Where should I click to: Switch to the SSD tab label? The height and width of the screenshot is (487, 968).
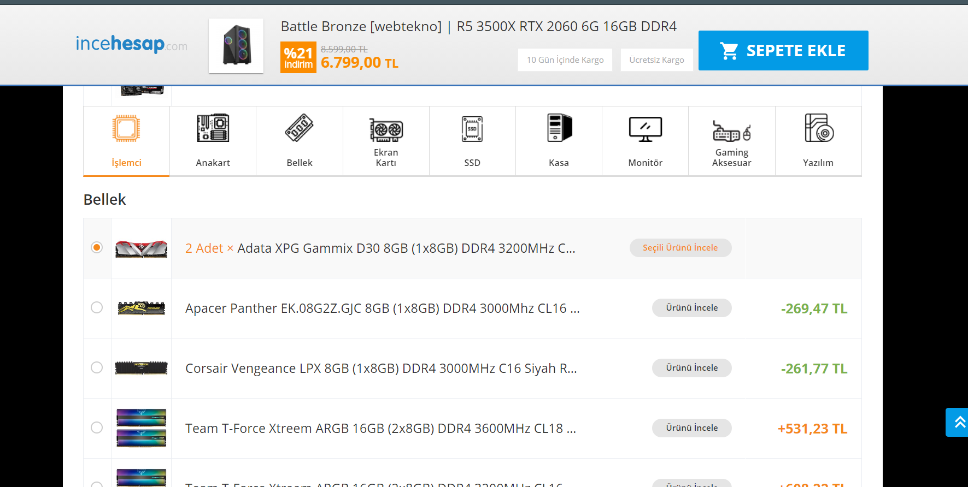(x=472, y=163)
